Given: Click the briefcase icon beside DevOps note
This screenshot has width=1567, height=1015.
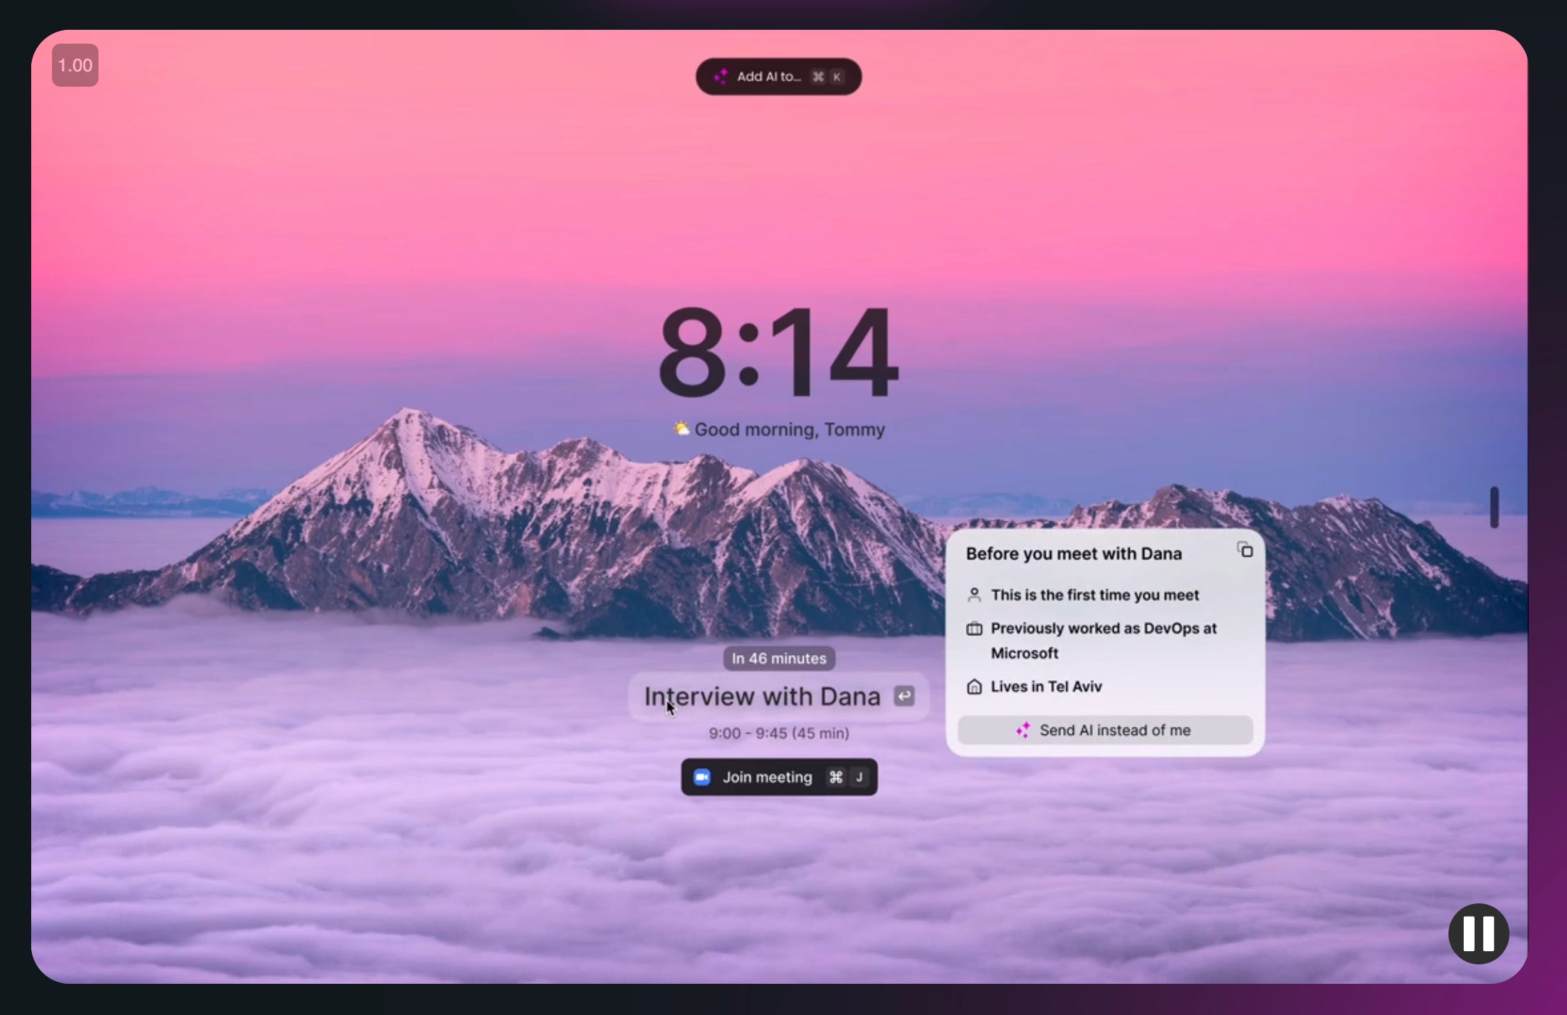Looking at the screenshot, I should 974,629.
